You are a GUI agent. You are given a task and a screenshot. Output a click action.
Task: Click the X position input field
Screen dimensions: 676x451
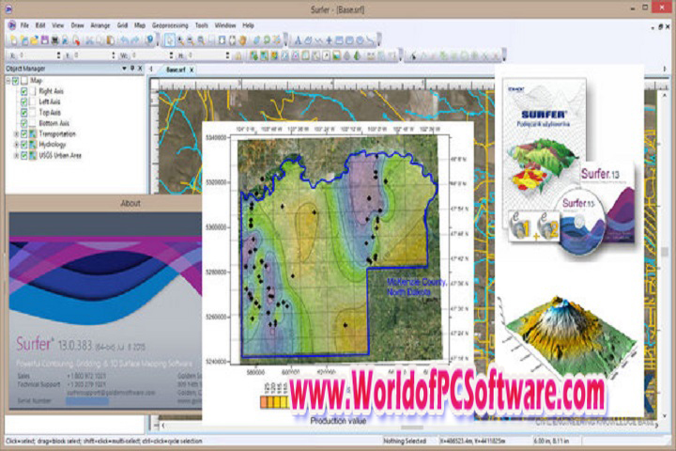click(x=37, y=55)
